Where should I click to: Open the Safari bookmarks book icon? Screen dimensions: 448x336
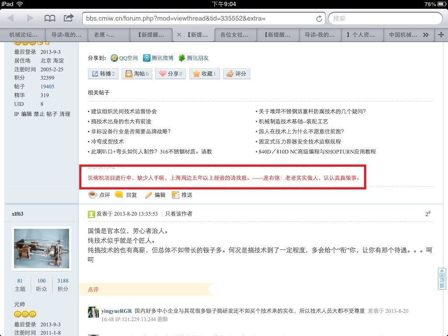[50, 18]
